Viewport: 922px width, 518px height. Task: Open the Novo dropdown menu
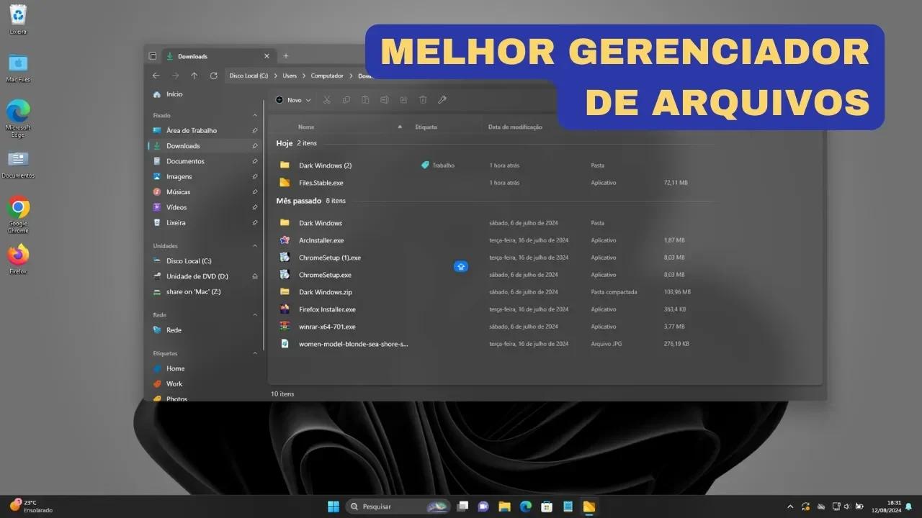(x=292, y=100)
